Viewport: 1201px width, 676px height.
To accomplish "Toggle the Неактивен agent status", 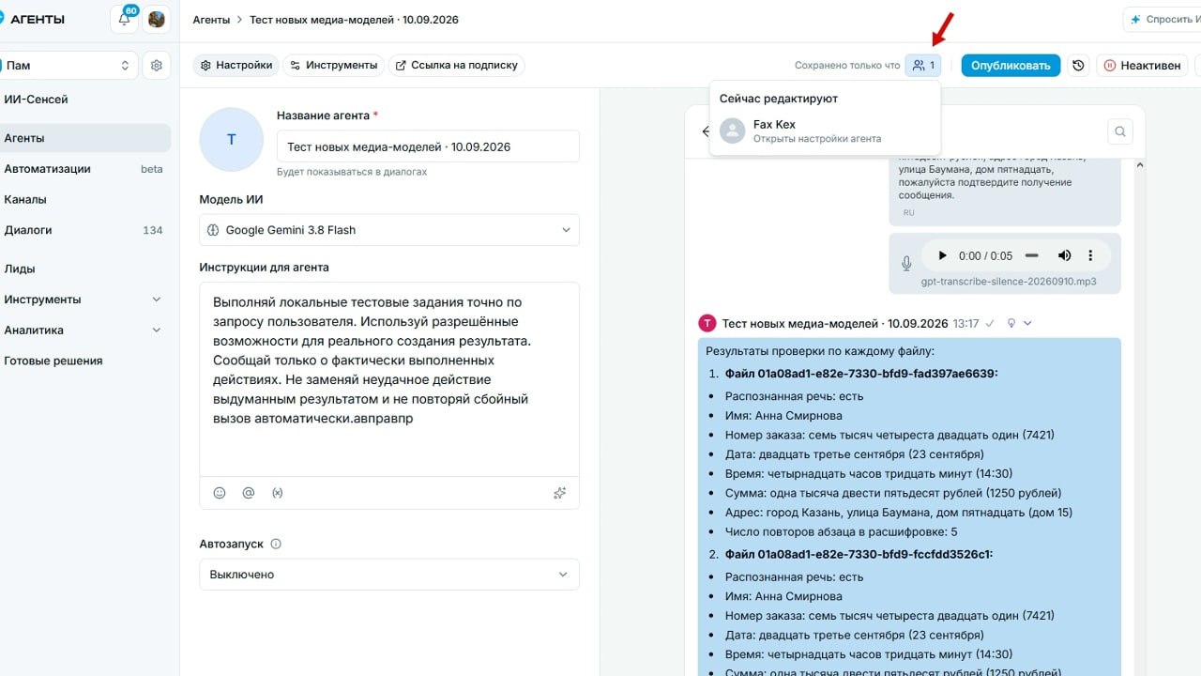I will (x=1142, y=66).
